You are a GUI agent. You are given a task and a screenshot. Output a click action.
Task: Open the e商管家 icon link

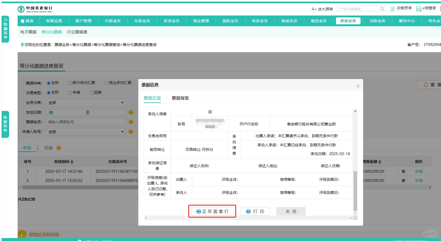tap(419, 9)
